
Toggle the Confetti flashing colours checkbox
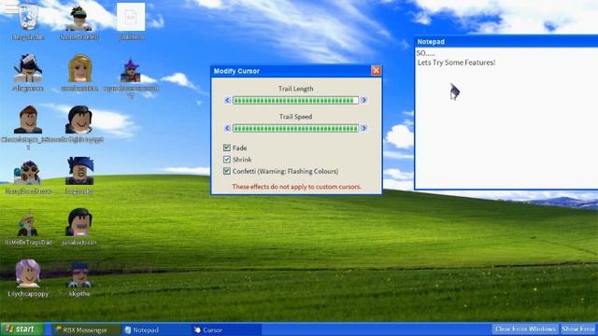pos(227,171)
